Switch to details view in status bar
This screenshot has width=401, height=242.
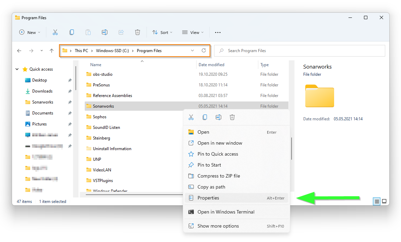pos(377,201)
